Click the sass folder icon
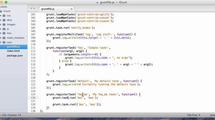Viewport: 215px width, 120px height. pos(4,42)
